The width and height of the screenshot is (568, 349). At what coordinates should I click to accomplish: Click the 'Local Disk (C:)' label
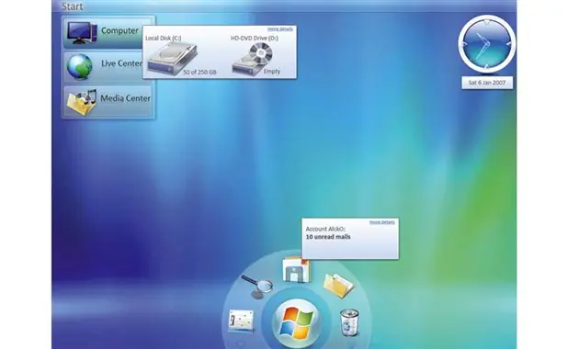[164, 38]
